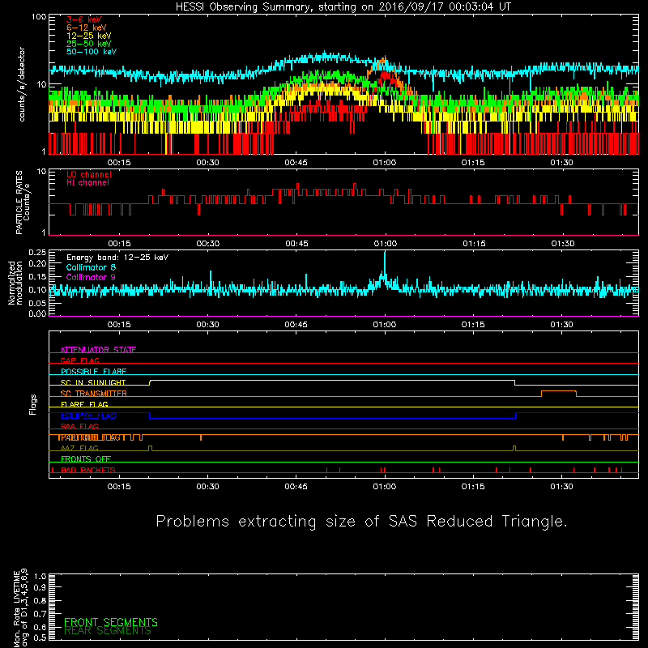Click the Flags panel axis title
The image size is (648, 648).
click(x=33, y=404)
